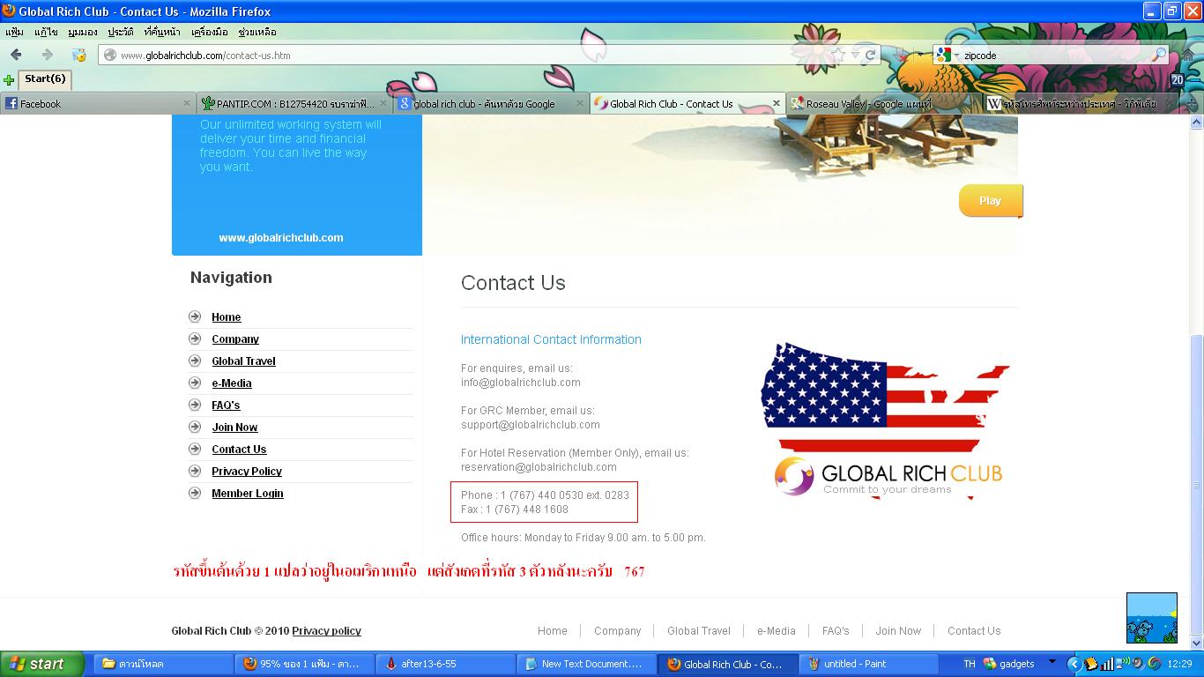The image size is (1204, 677).
Task: Reload the page using refresh icon
Action: point(870,55)
